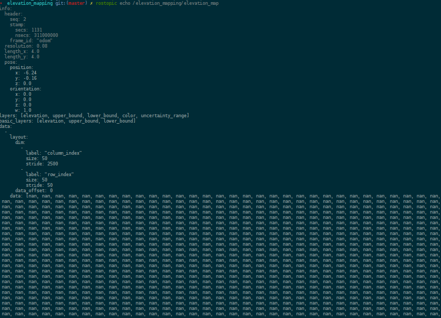
Task: Click the 'layout:' label
Action: click(x=19, y=137)
